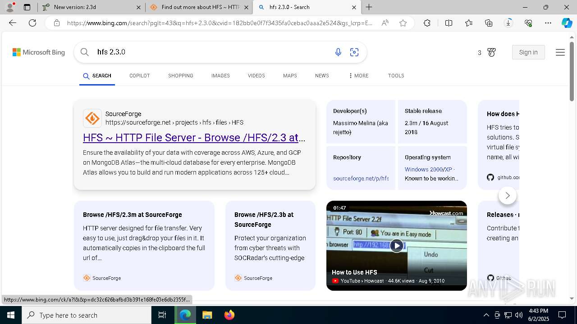Open the Extensions puzzle icon

[x=427, y=23]
